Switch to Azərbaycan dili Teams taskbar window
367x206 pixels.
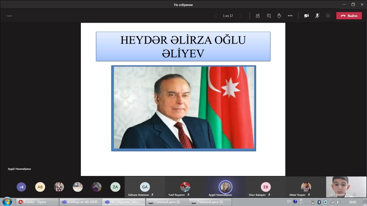pos(81,202)
